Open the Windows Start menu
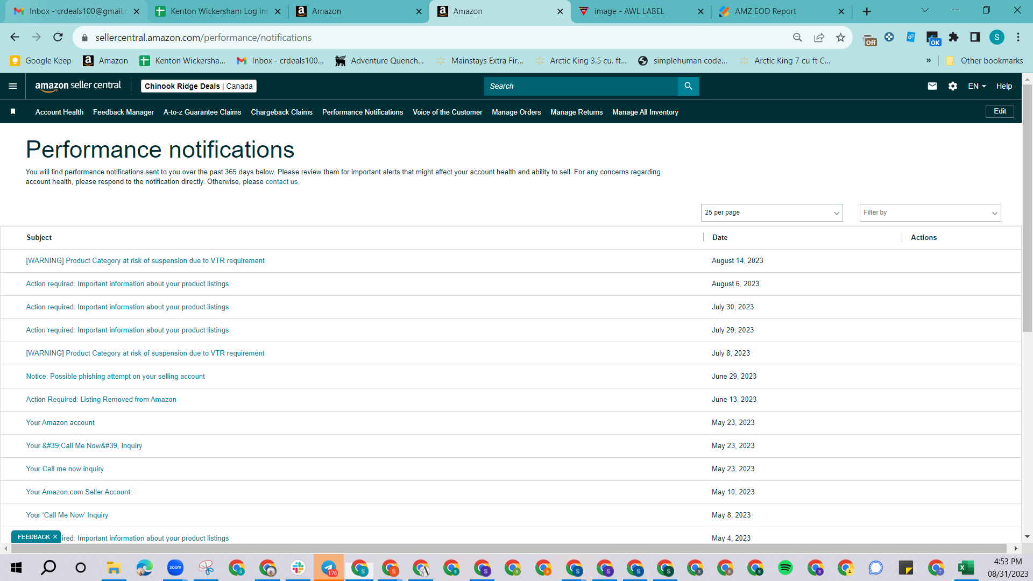Image resolution: width=1033 pixels, height=581 pixels. point(16,568)
